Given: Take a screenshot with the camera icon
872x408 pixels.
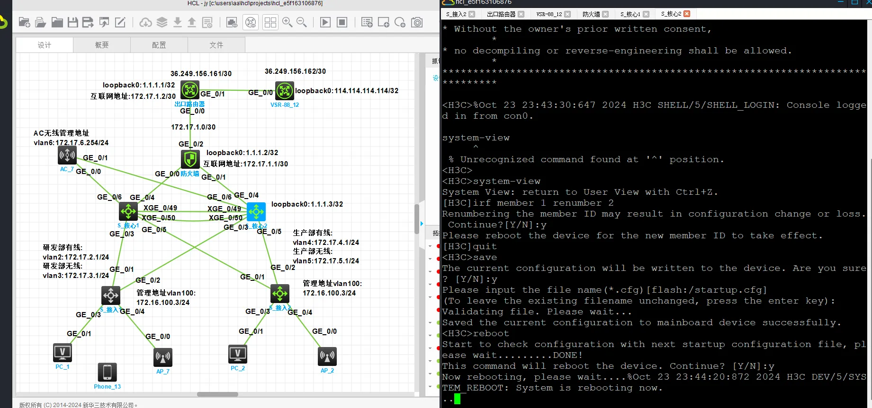Looking at the screenshot, I should 417,22.
